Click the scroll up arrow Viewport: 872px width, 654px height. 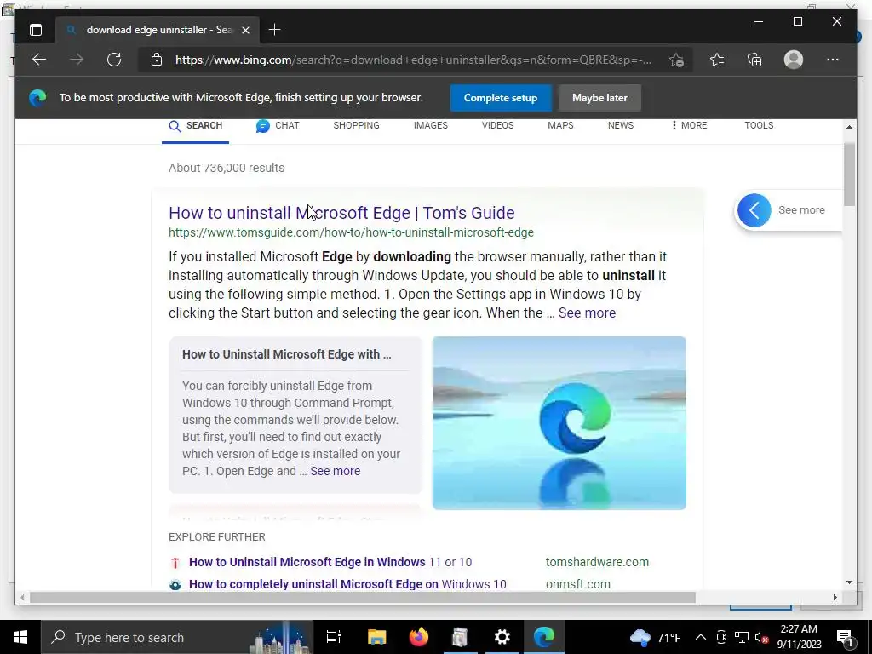(x=849, y=127)
